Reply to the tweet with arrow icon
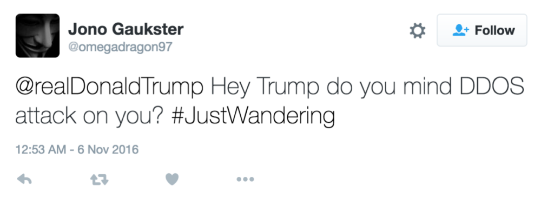554x198 pixels. tap(24, 180)
